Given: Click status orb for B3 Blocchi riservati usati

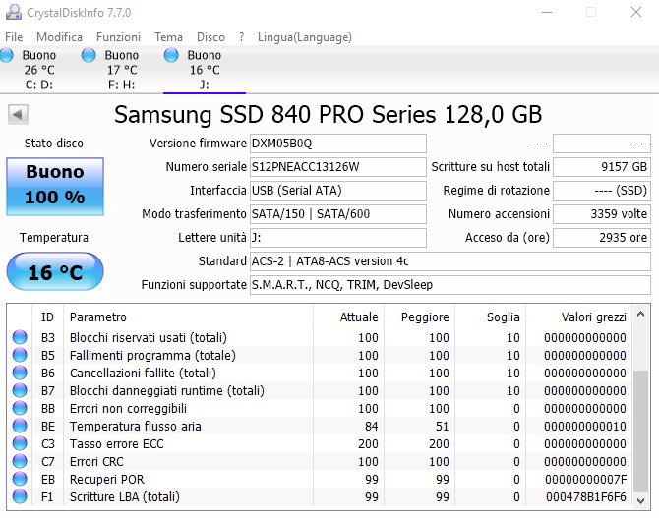Looking at the screenshot, I should 20,337.
